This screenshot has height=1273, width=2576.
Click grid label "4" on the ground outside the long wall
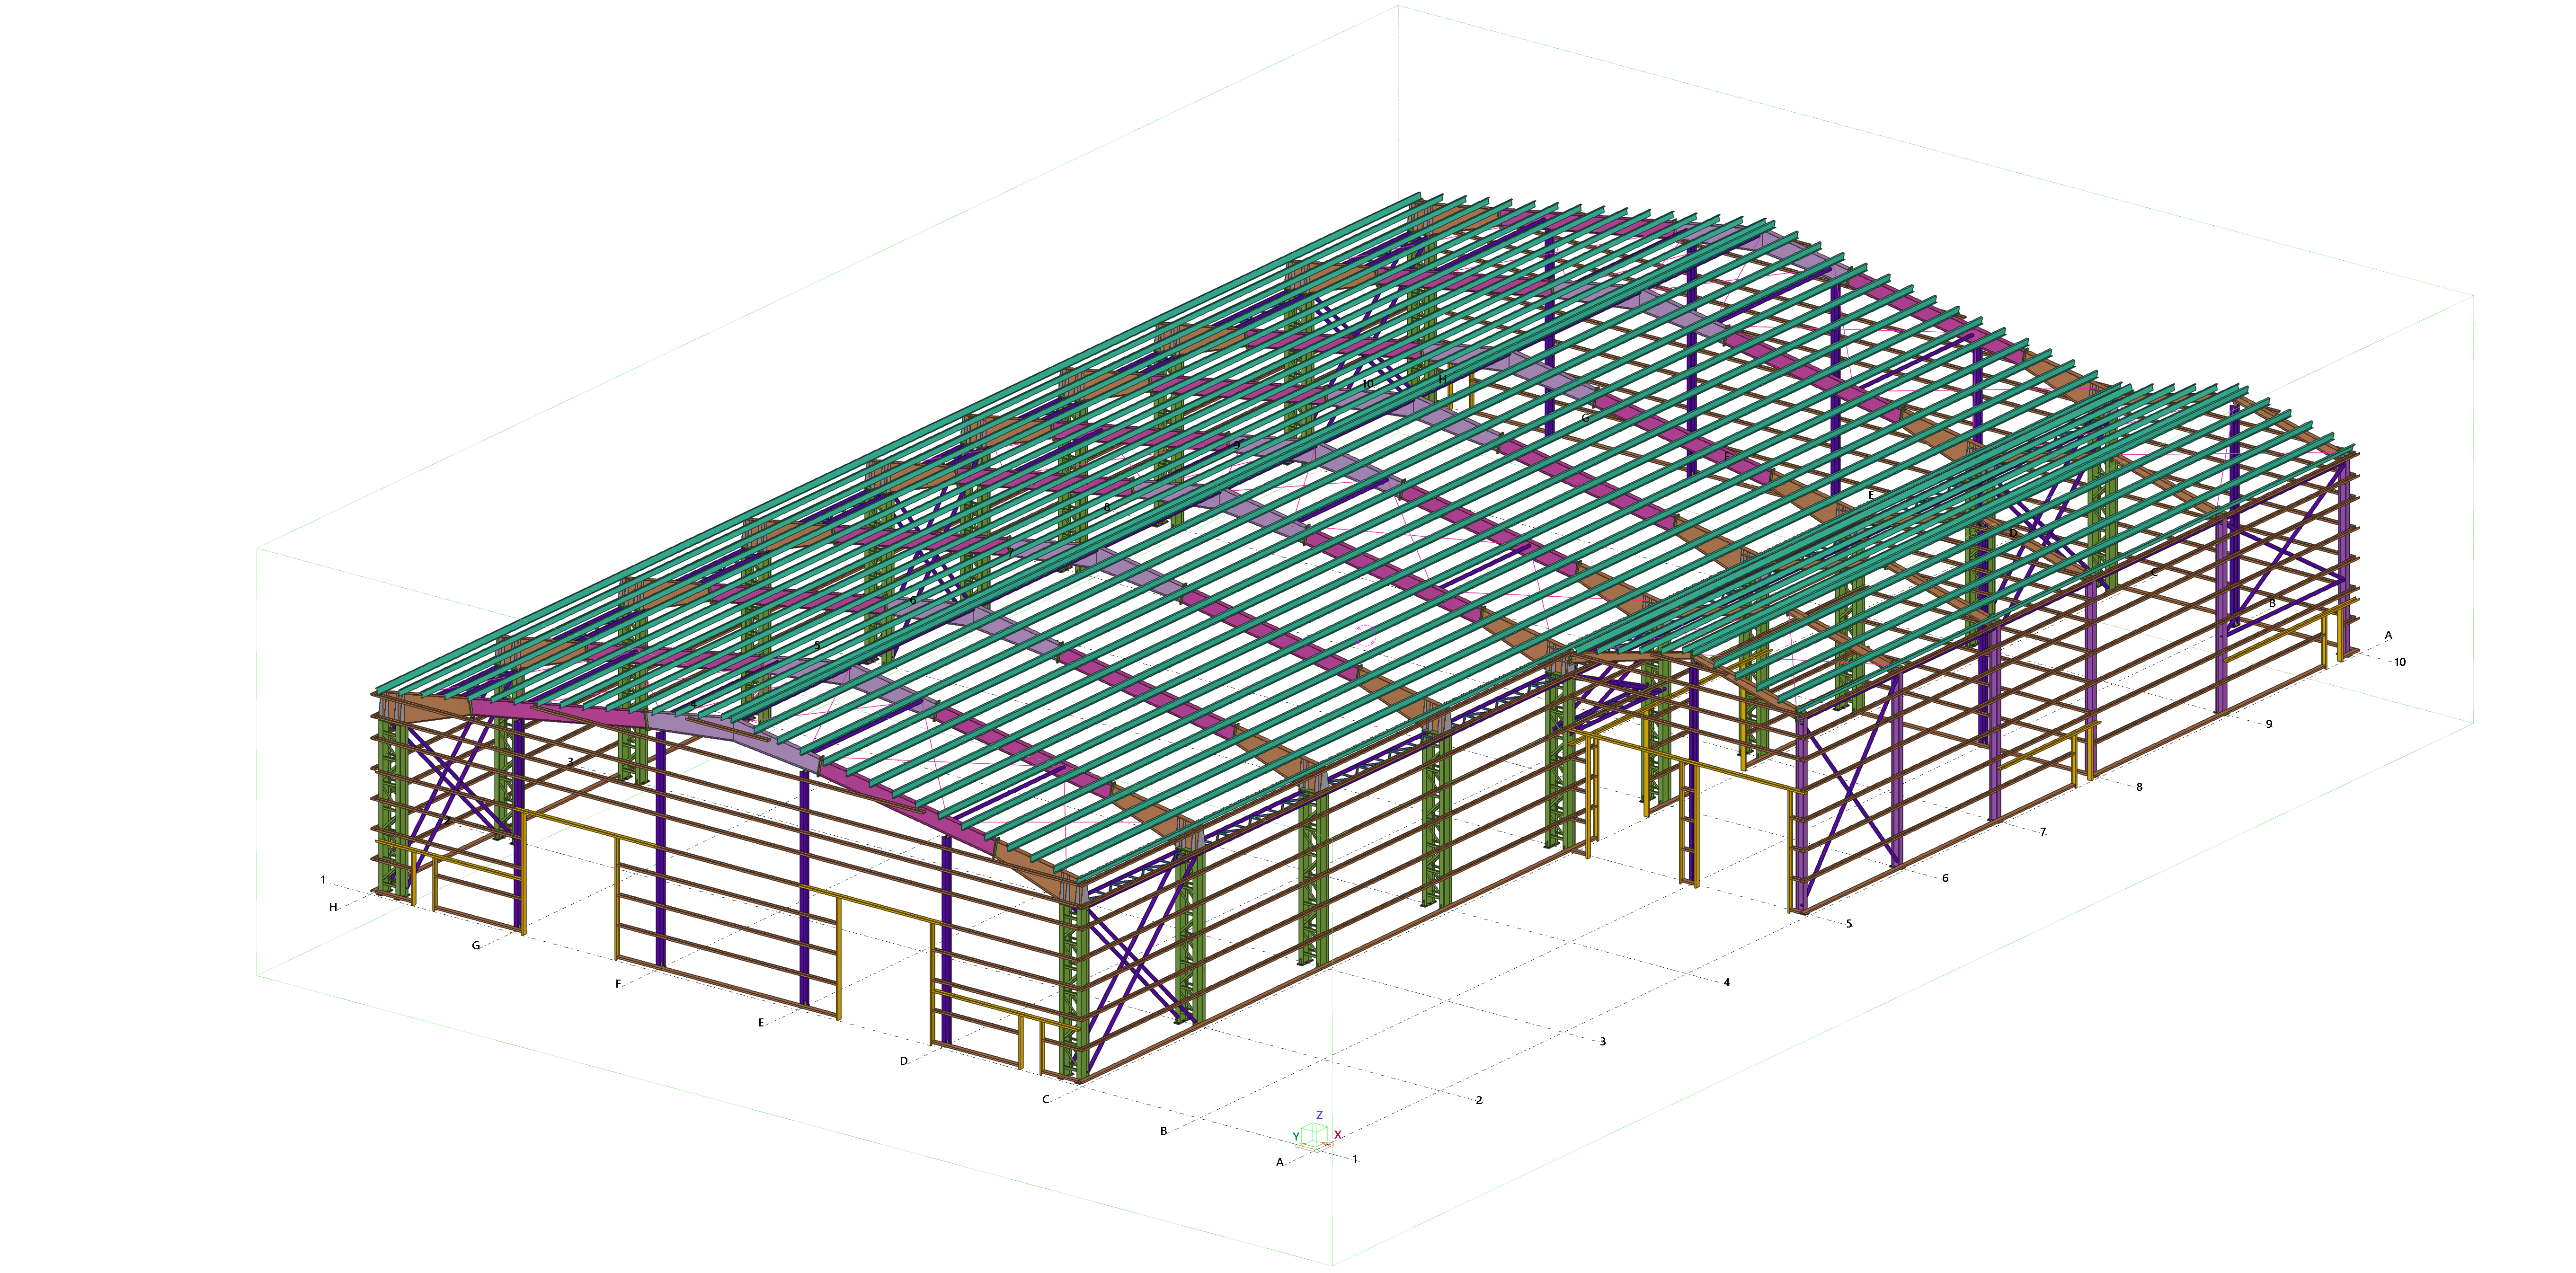coord(1726,982)
